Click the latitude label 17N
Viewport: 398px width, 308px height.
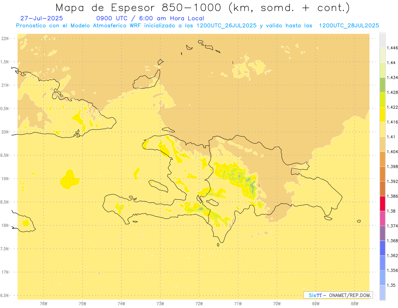tap(5, 272)
